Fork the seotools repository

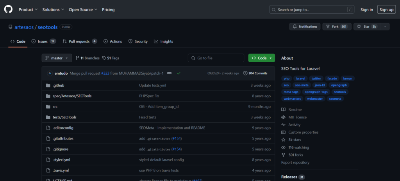click(336, 27)
